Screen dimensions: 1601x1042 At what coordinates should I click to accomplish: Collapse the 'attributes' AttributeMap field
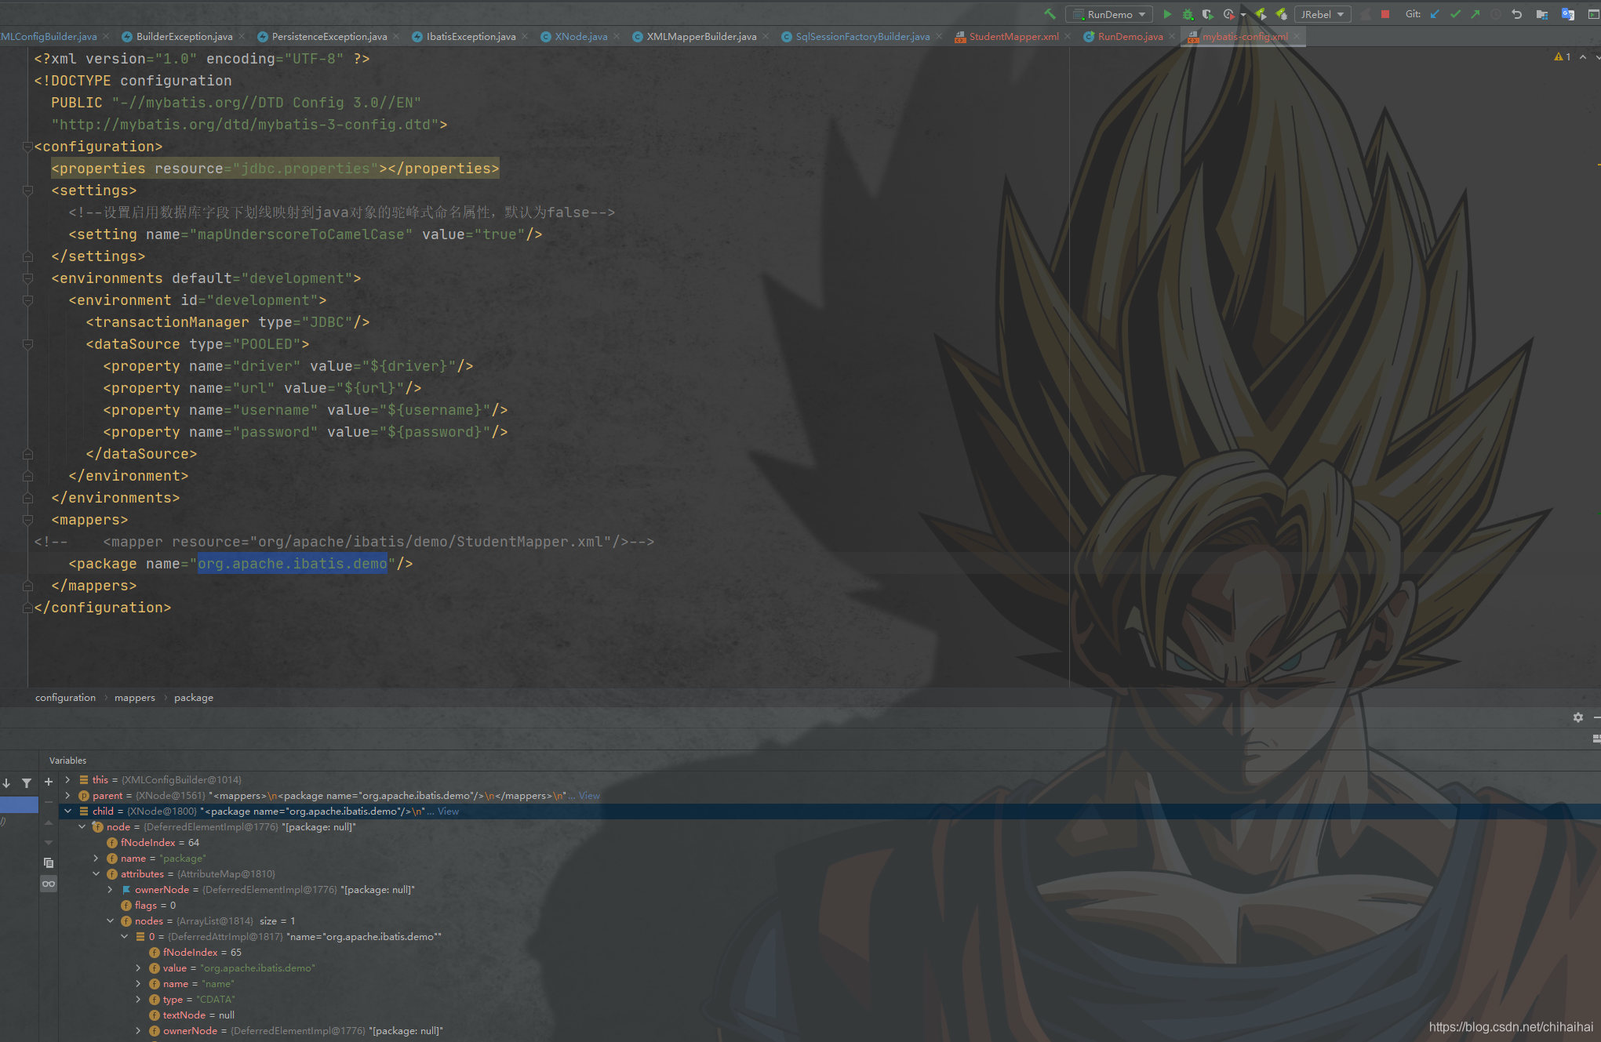(x=96, y=873)
